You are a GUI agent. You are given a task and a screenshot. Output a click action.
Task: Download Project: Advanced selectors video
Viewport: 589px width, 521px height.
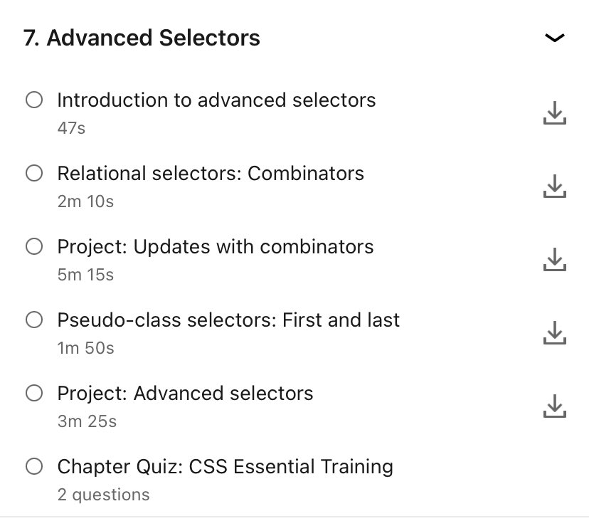pos(554,406)
